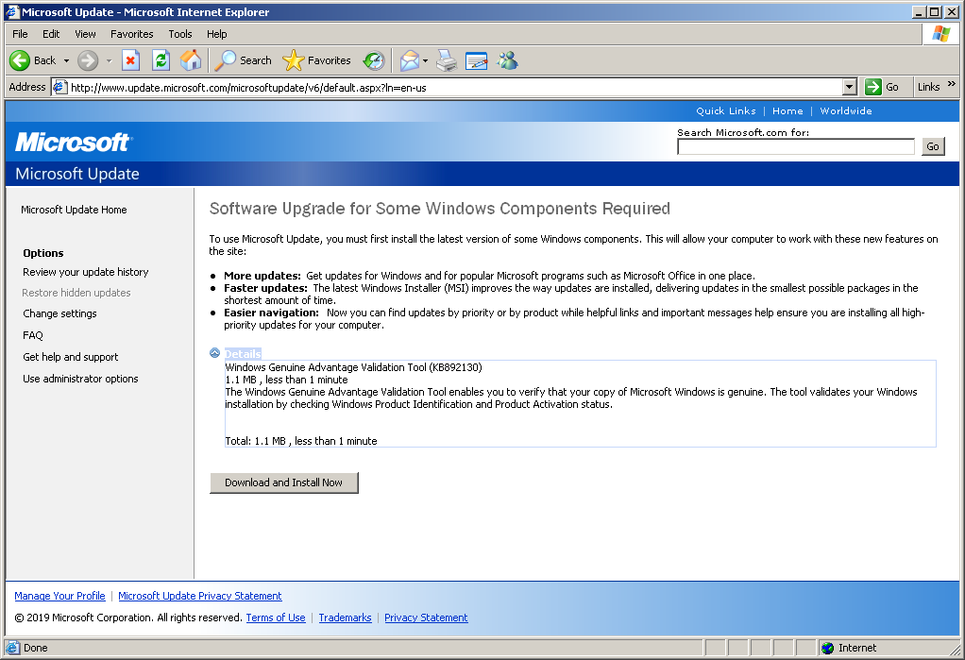
Task: Stop loading with the red X icon
Action: click(x=130, y=60)
